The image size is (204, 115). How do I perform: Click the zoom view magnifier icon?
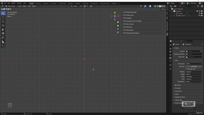point(118,22)
